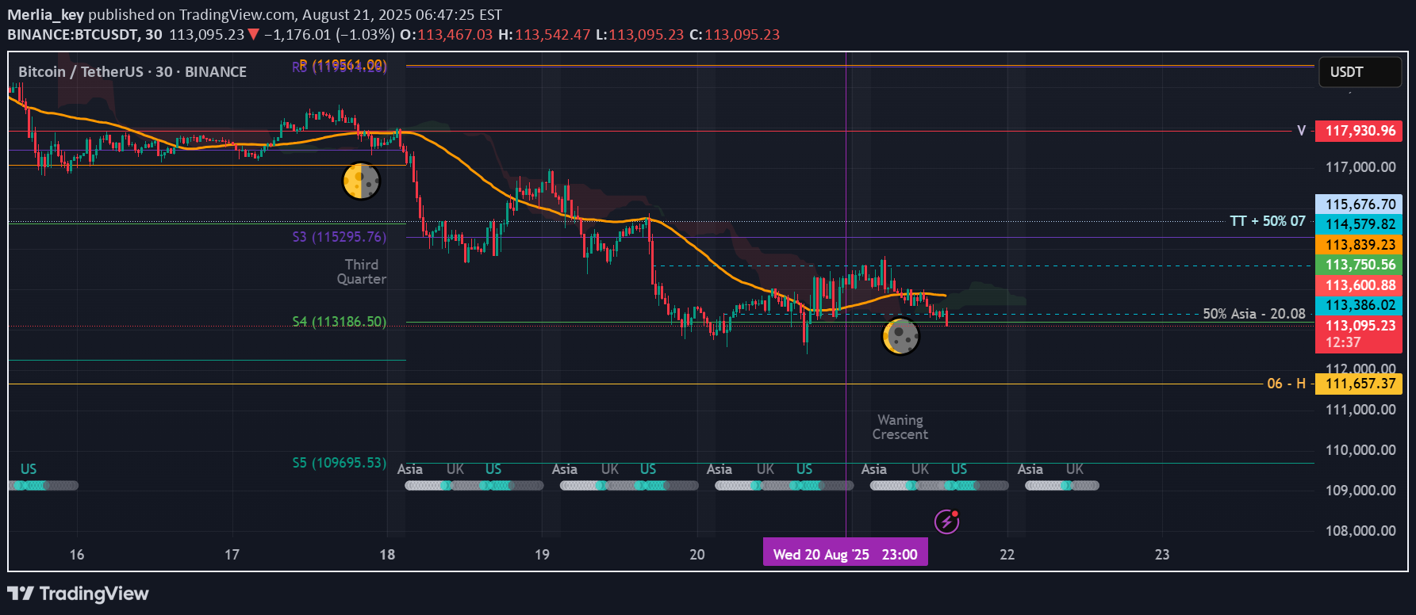The width and height of the screenshot is (1416, 615).
Task: Click date 16 on the time axis
Action: (x=77, y=555)
